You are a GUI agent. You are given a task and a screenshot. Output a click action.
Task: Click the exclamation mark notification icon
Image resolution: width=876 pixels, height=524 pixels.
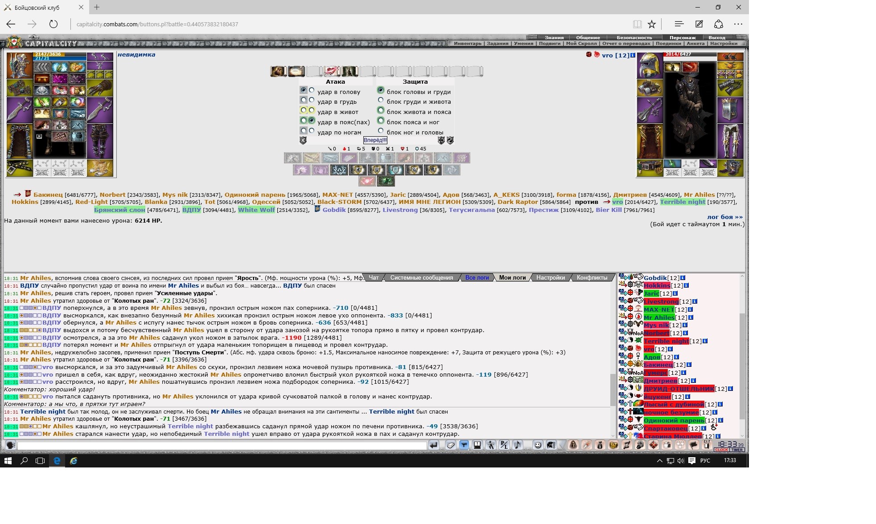coord(477,445)
